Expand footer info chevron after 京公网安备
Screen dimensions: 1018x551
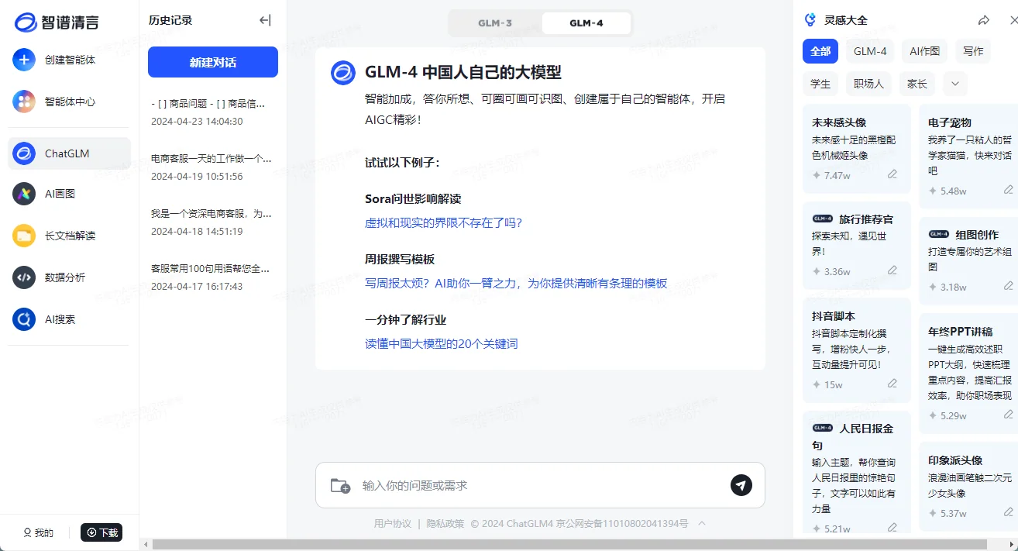click(x=702, y=523)
